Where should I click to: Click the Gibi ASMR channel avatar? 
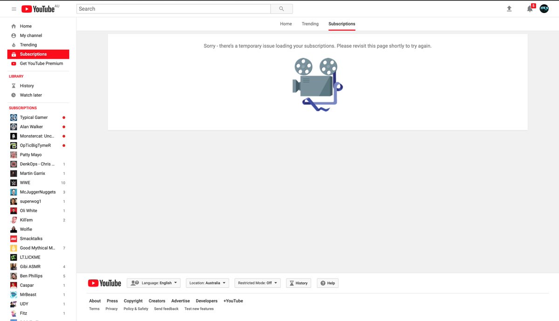(14, 266)
